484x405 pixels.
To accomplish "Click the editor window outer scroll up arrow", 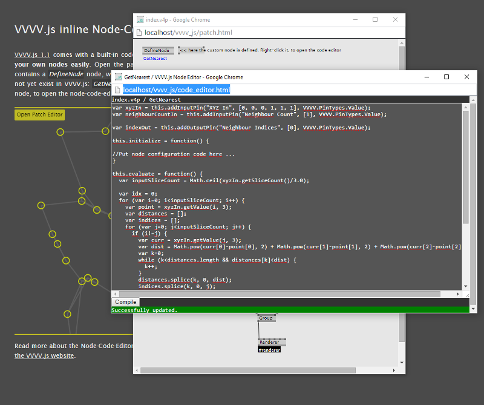I will pyautogui.click(x=473, y=100).
